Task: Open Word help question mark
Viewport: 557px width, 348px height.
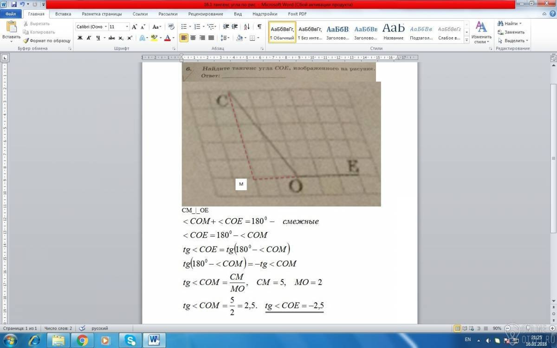Action: coord(553,14)
